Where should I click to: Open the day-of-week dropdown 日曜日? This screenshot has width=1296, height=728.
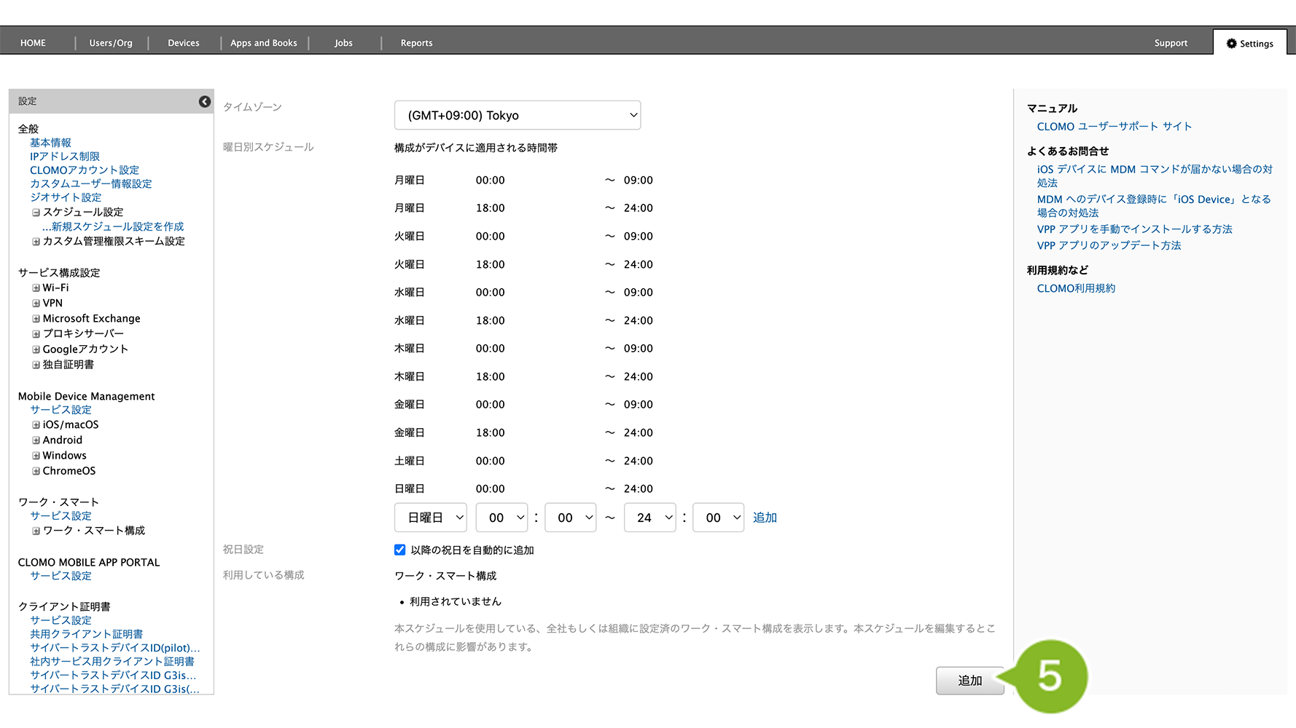coord(430,518)
